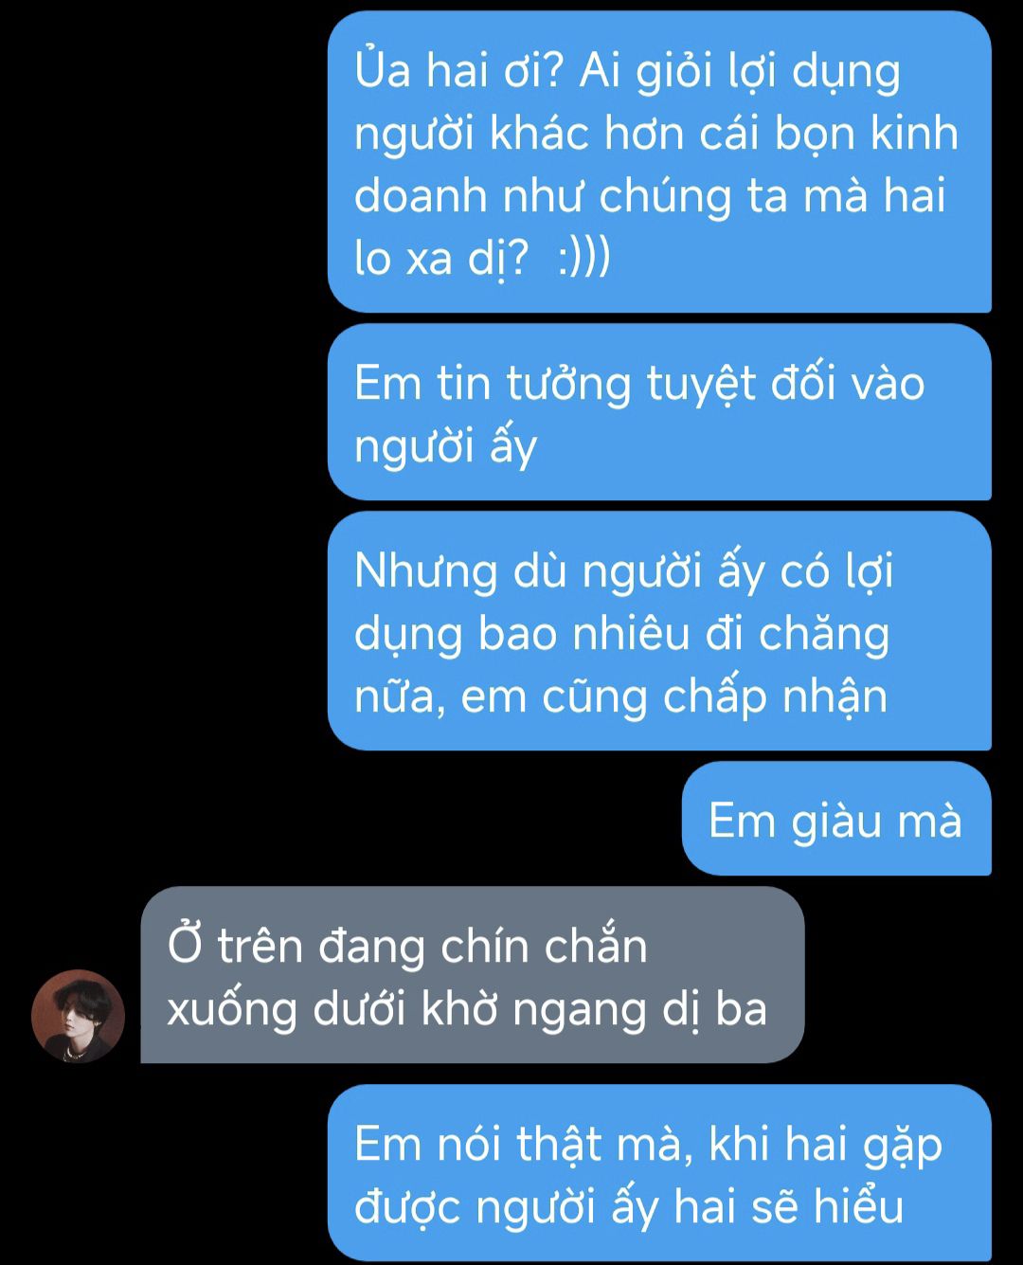Screen dimensions: 1023x1265
Task: Tap the "Em tin tưởng tuyệt đối" message bubble
Action: 659,412
